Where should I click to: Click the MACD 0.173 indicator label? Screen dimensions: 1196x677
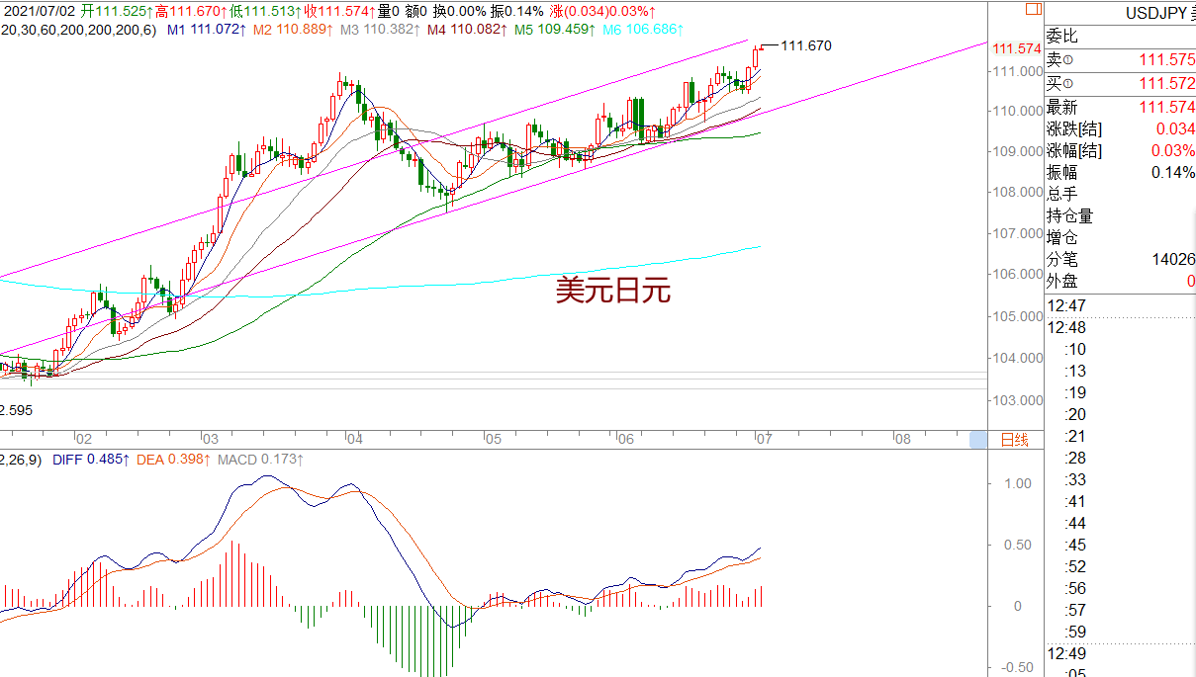261,460
